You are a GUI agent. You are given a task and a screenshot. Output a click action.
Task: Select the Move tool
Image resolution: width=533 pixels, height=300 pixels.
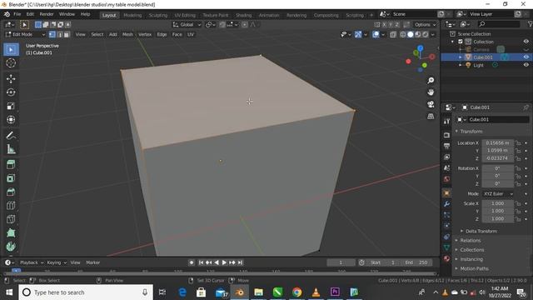[11, 78]
